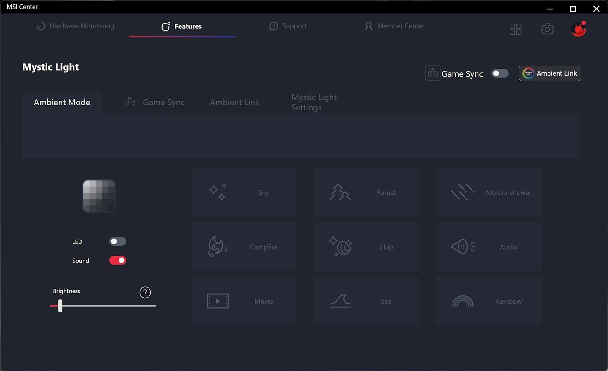Open the Ambient Link sub-tab
Screen dimensions: 608x371
[234, 102]
